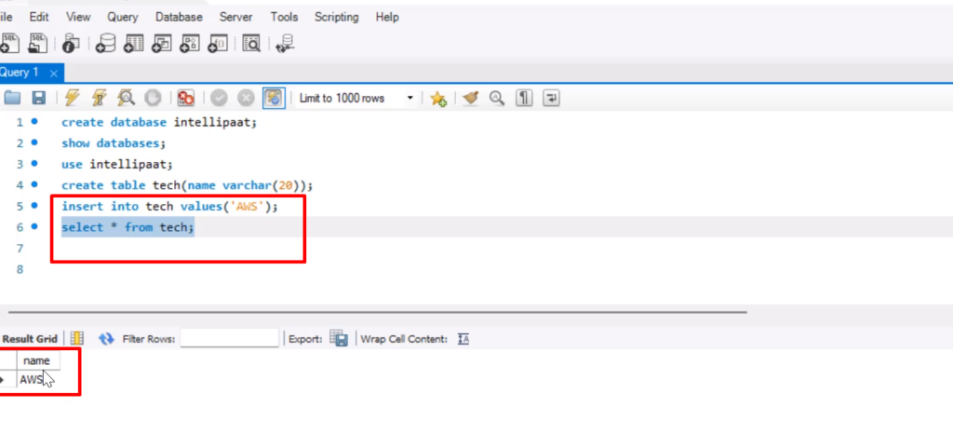Image resolution: width=953 pixels, height=447 pixels.
Task: Open the Server menu
Action: (x=235, y=17)
